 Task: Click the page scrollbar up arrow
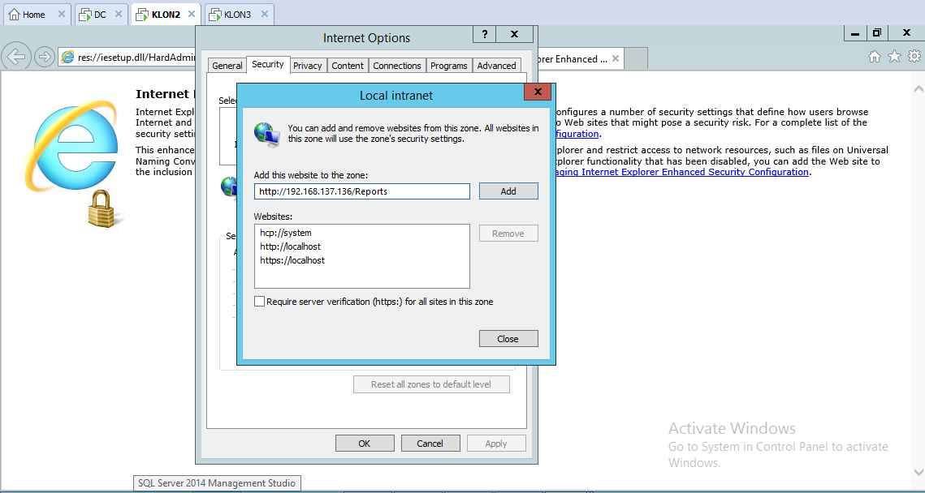point(918,88)
